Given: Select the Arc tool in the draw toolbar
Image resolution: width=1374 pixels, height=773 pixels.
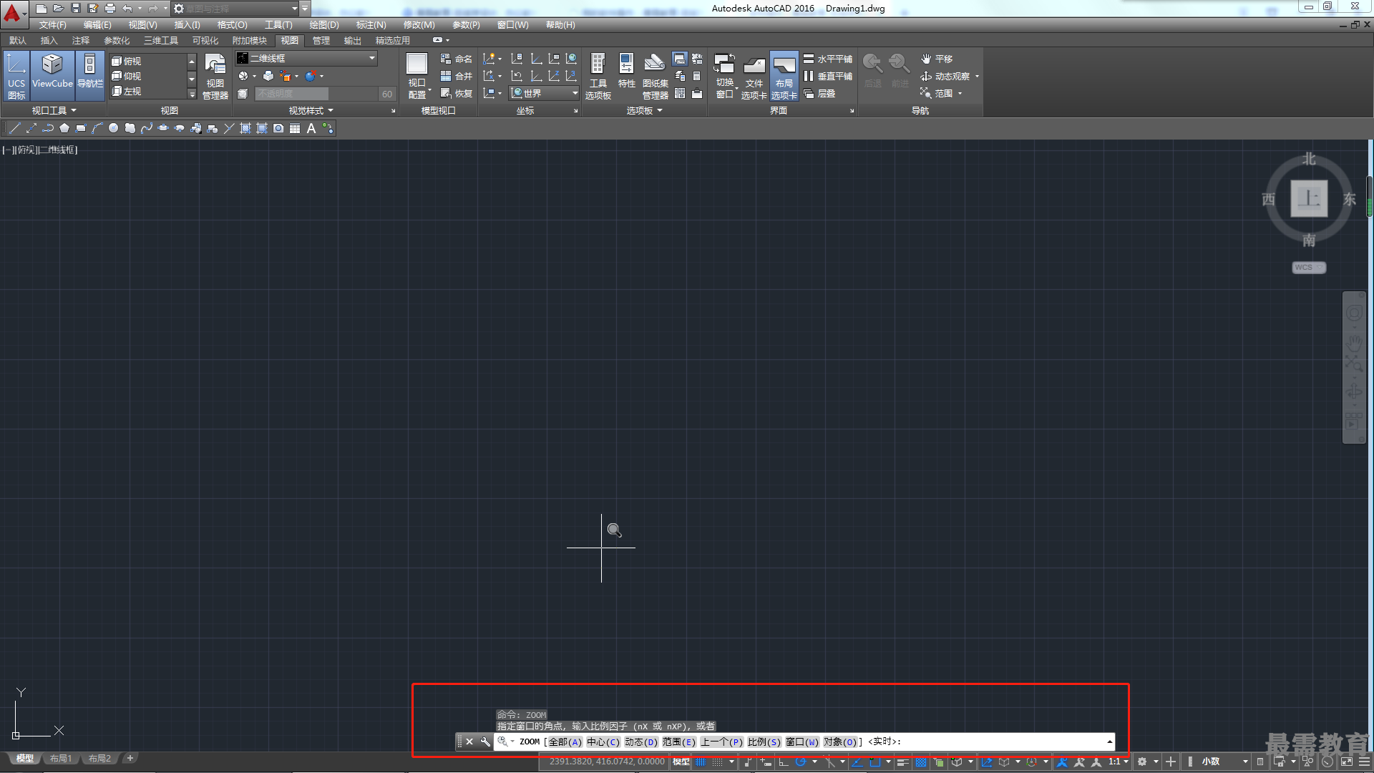Looking at the screenshot, I should (x=97, y=129).
